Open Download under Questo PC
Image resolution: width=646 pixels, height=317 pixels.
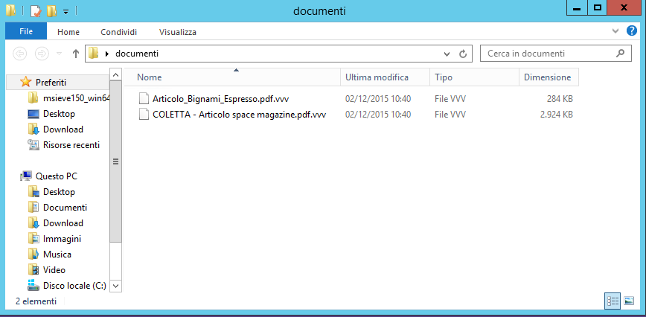click(x=63, y=223)
